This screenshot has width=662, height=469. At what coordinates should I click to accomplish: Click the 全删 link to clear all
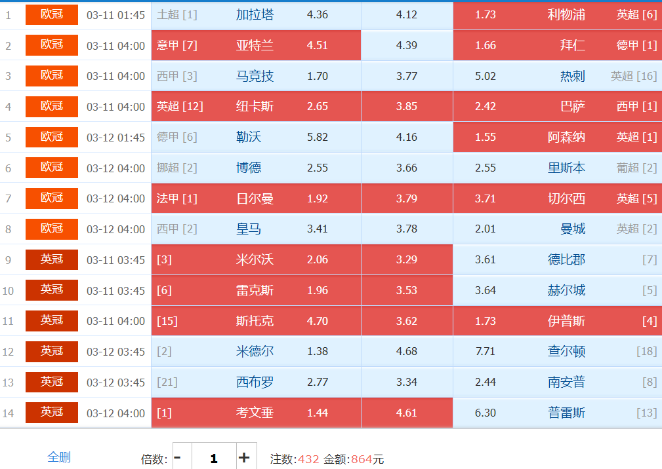[x=59, y=457]
